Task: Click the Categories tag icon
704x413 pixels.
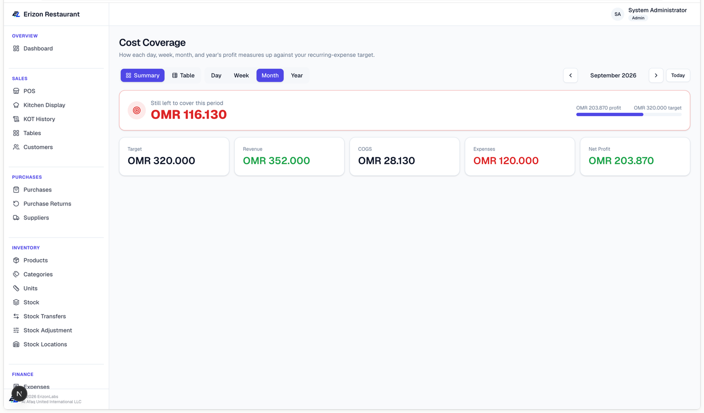Action: click(16, 274)
